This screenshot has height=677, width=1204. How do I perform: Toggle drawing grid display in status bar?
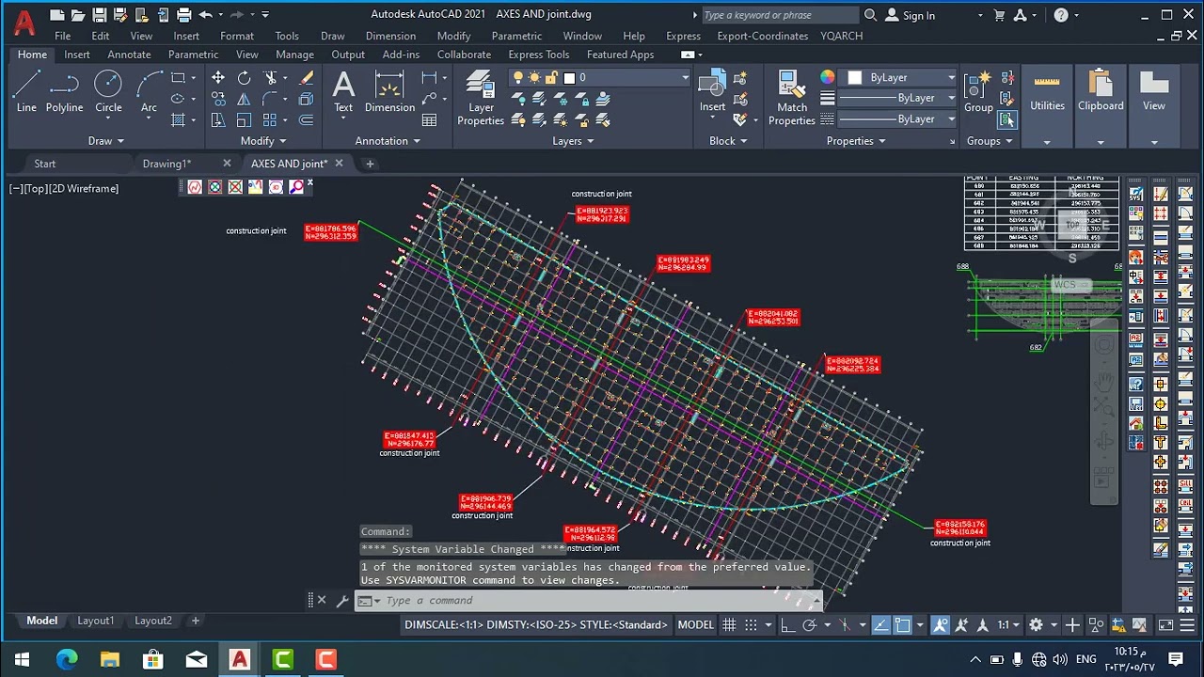coord(729,625)
